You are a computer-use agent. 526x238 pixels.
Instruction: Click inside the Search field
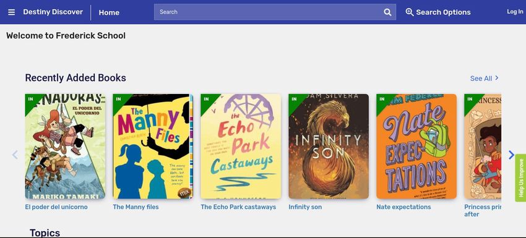pos(269,12)
